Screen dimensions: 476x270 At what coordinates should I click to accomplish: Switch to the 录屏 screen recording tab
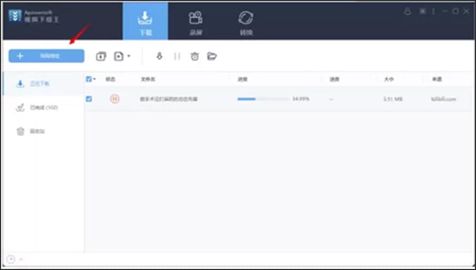pos(196,23)
